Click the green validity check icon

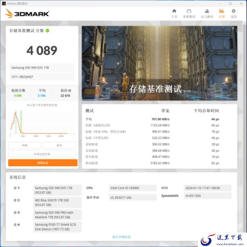[x=48, y=31]
